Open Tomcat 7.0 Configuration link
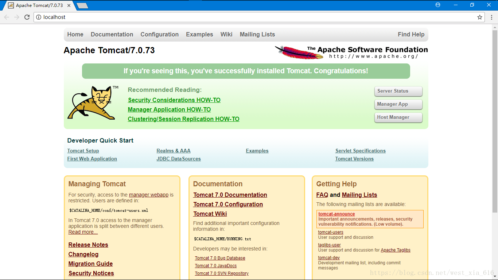Screen dimensions: 498x280 pyautogui.click(x=228, y=204)
